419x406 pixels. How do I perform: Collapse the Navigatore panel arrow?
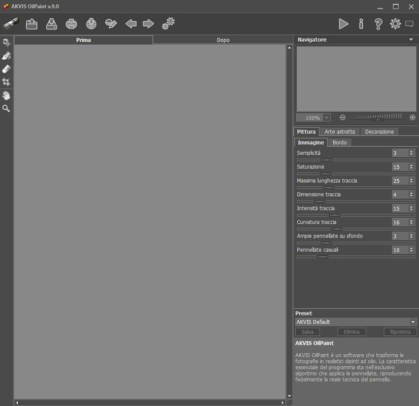(x=411, y=40)
